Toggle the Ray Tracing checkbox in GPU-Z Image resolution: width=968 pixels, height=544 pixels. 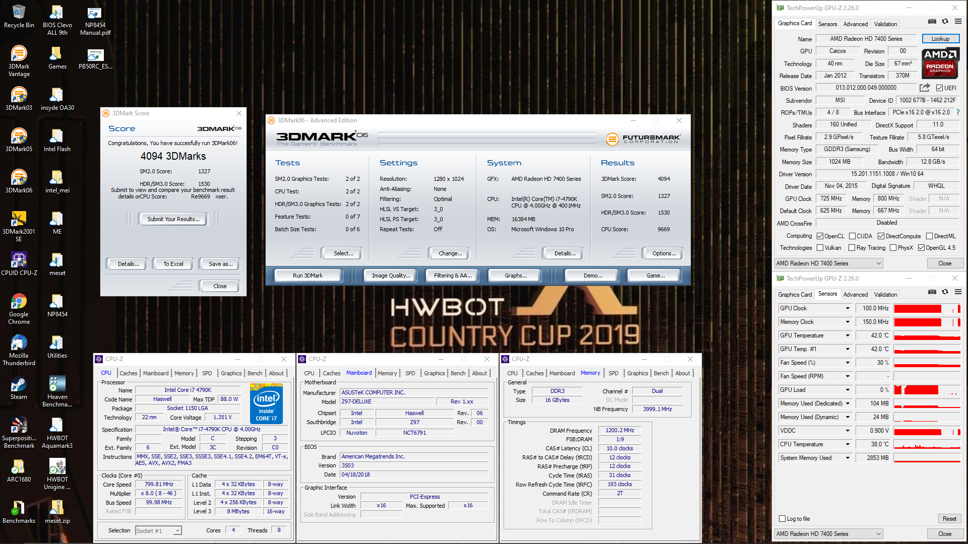(852, 248)
